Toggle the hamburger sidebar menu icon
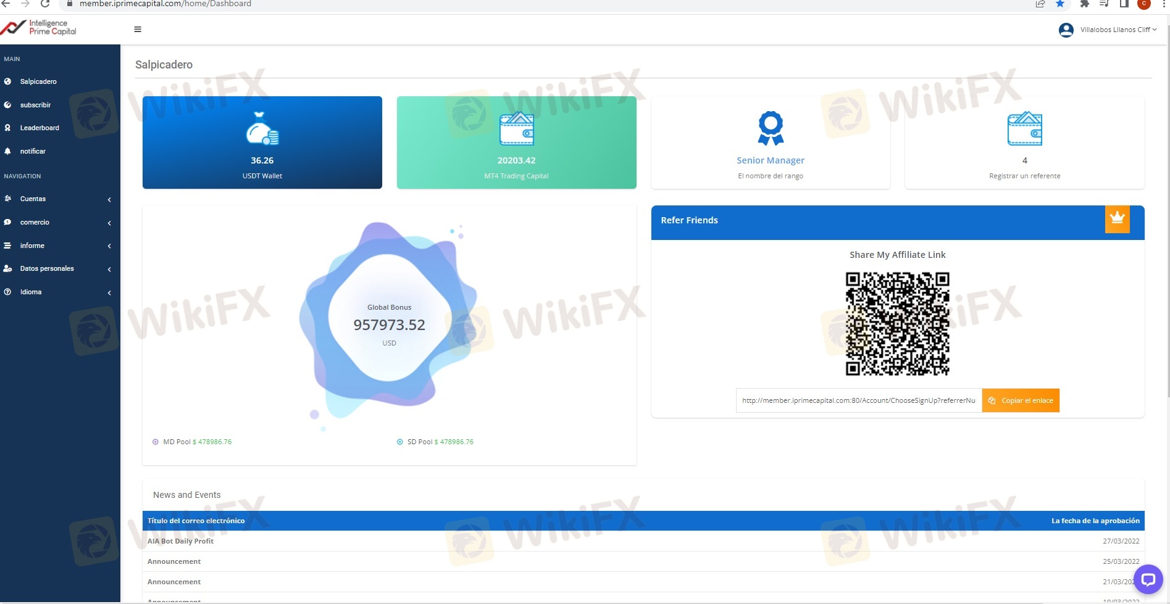This screenshot has width=1170, height=604. click(138, 29)
